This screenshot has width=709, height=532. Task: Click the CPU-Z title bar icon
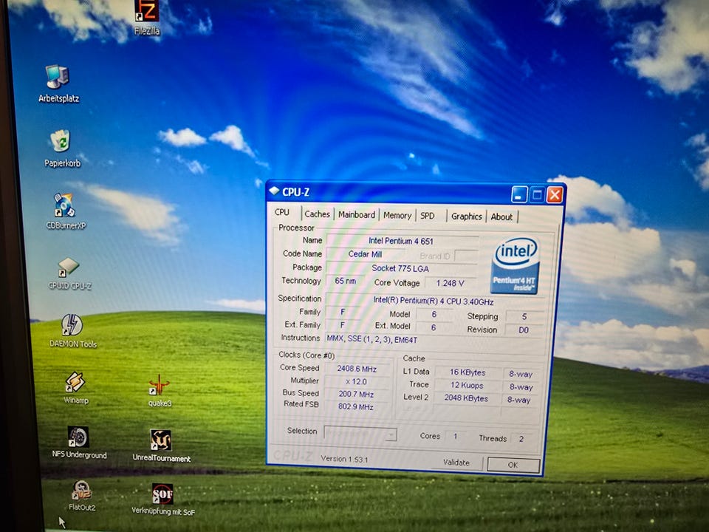pyautogui.click(x=274, y=191)
